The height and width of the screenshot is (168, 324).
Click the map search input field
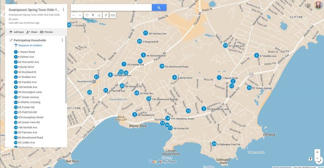click(x=111, y=8)
